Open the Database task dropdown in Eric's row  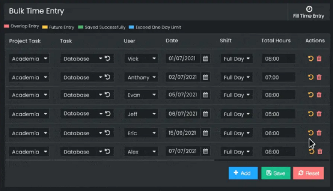82,133
